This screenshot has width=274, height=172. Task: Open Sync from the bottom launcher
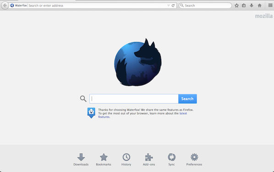click(171, 160)
